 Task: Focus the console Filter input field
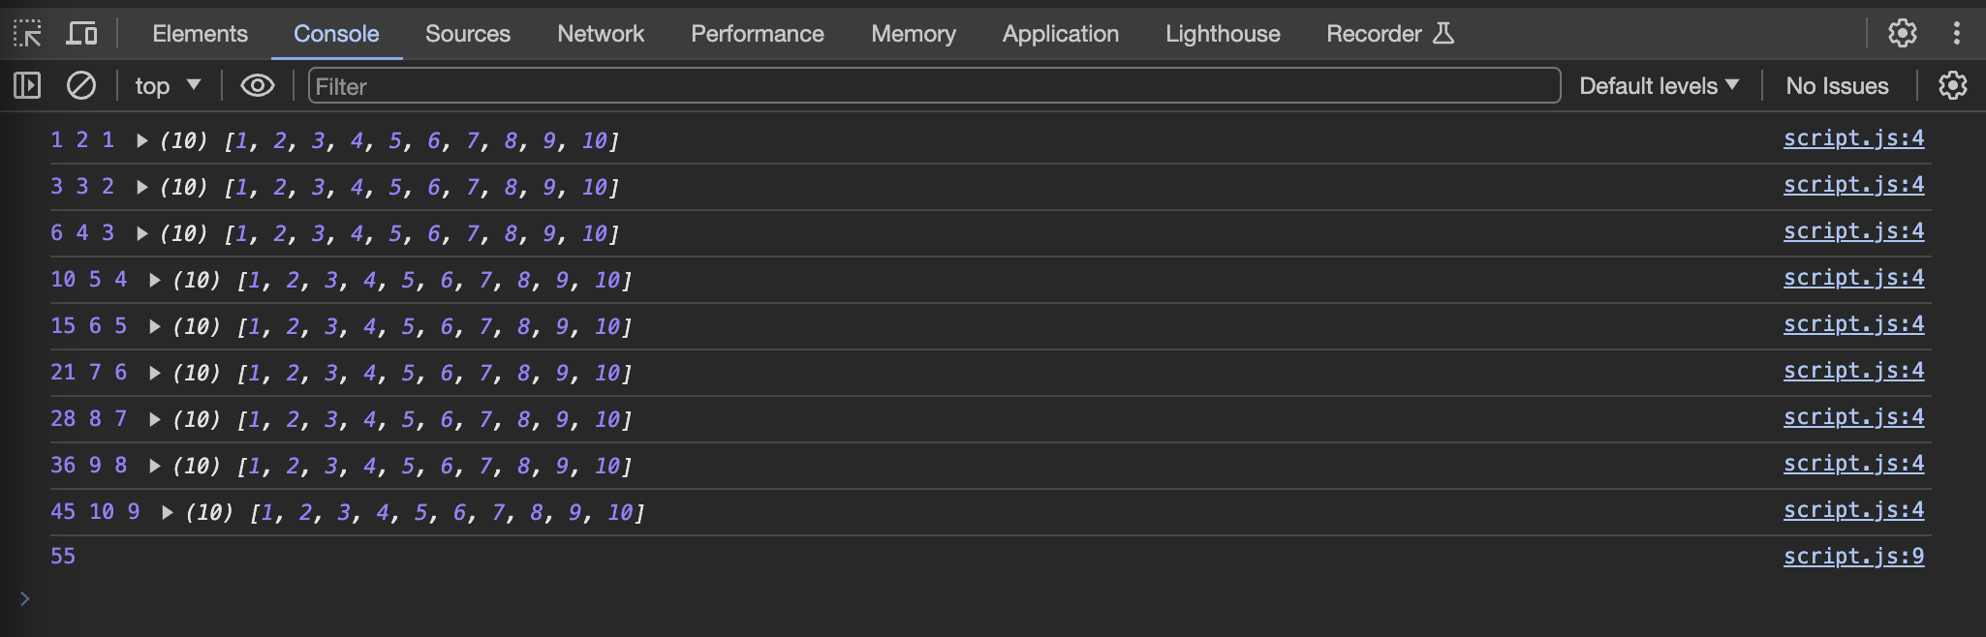(933, 86)
